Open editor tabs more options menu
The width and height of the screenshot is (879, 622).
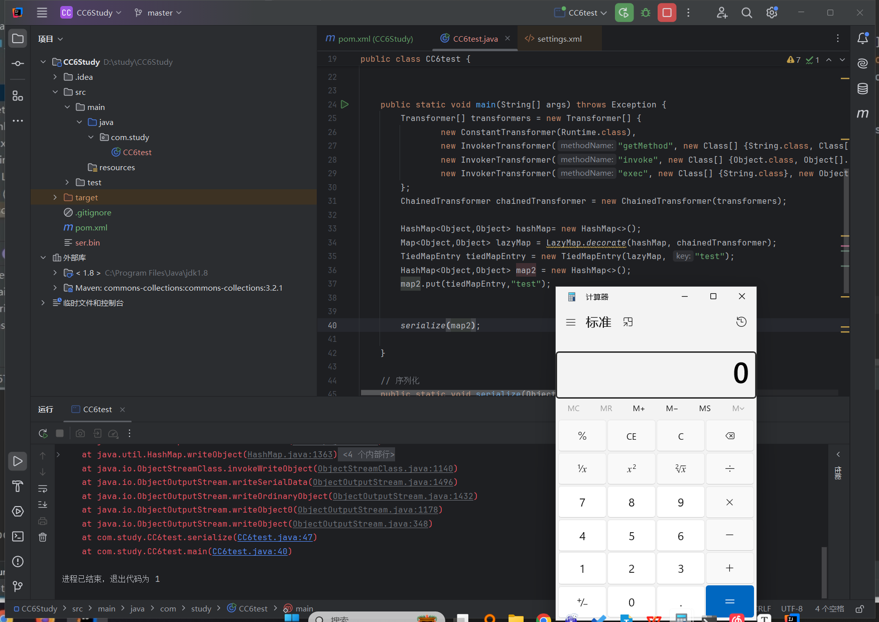coord(838,39)
